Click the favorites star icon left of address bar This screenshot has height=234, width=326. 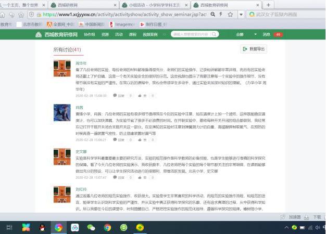[21, 15]
